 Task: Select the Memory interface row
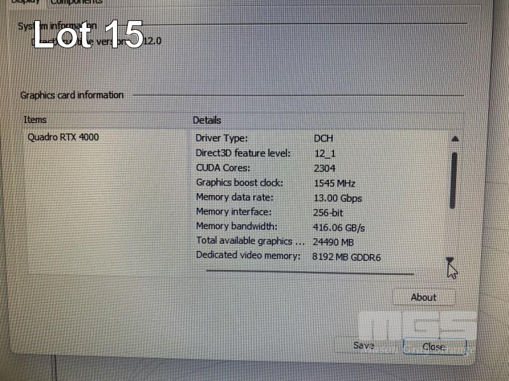233,212
